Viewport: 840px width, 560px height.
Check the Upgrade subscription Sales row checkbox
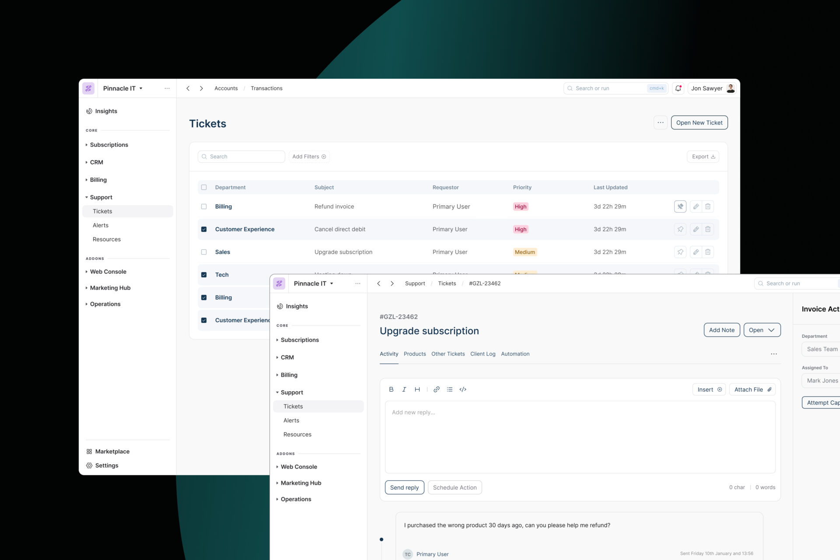pos(204,252)
